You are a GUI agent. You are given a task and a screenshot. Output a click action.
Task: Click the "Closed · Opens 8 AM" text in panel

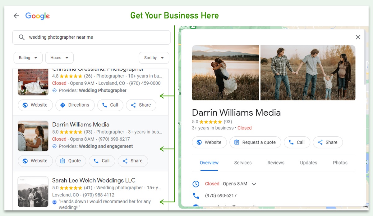coord(226,184)
